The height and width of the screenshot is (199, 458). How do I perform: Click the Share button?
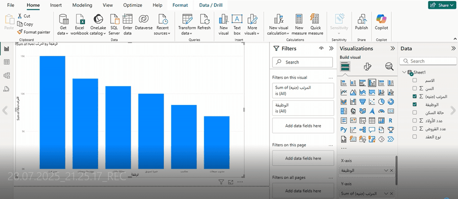441,5
